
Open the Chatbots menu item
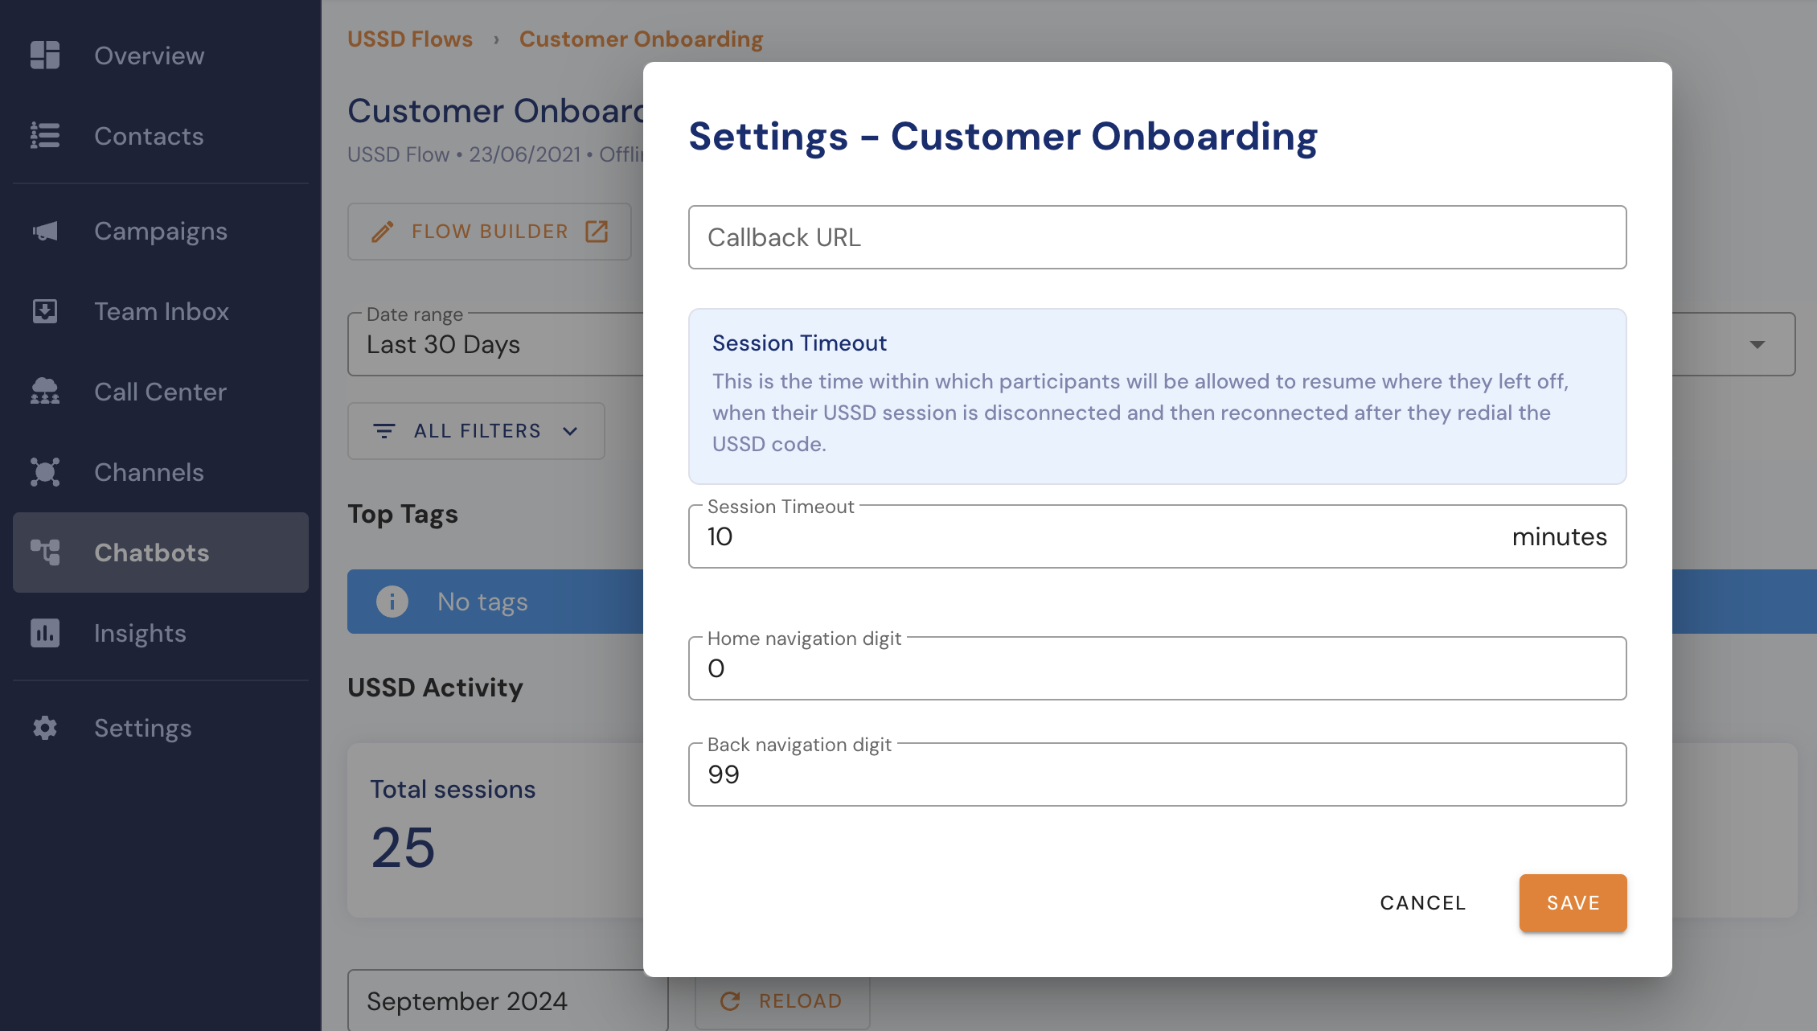161,552
